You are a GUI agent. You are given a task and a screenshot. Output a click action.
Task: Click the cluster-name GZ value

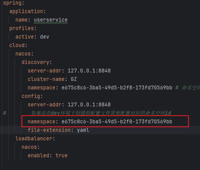(x=74, y=79)
